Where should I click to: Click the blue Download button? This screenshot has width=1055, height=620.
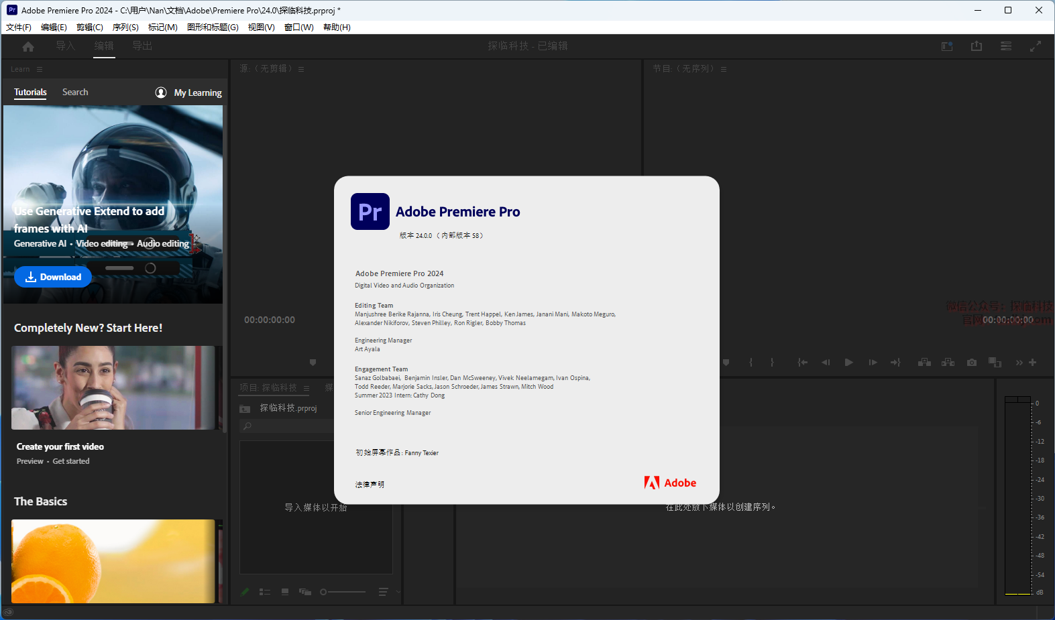tap(53, 277)
